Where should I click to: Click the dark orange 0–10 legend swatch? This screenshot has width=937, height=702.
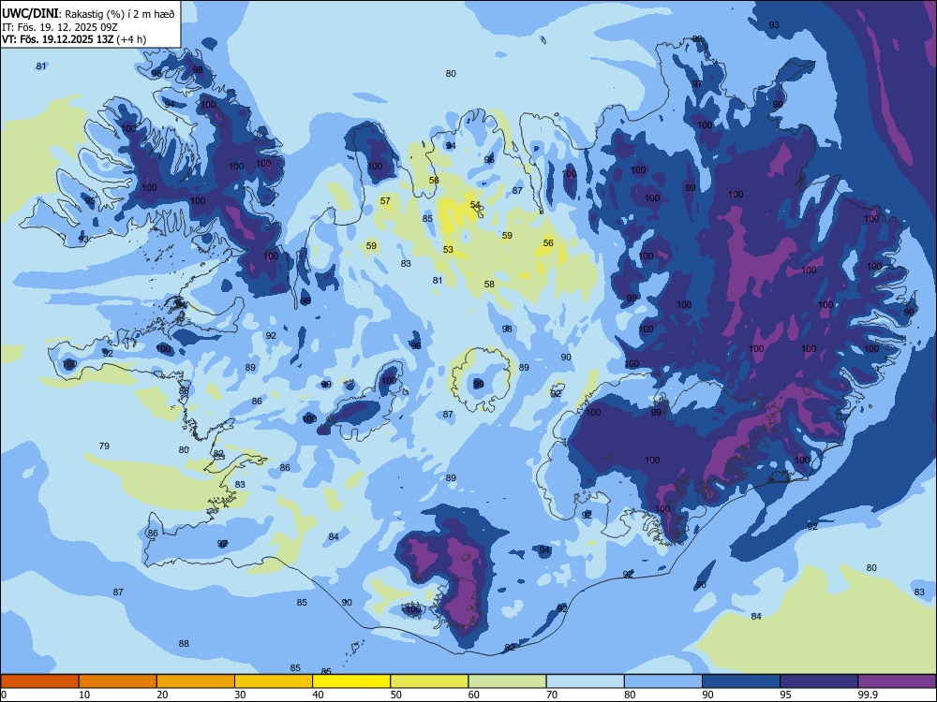click(39, 681)
